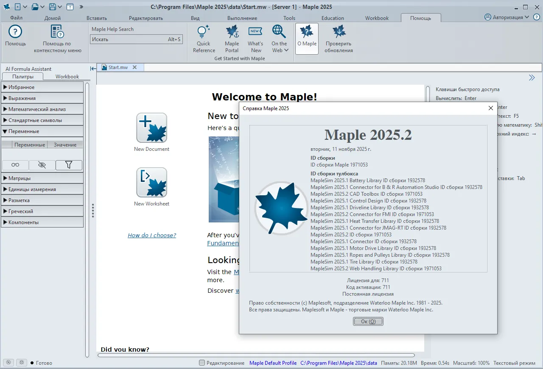Expand the Матрицы palette
The width and height of the screenshot is (543, 369).
(x=42, y=178)
